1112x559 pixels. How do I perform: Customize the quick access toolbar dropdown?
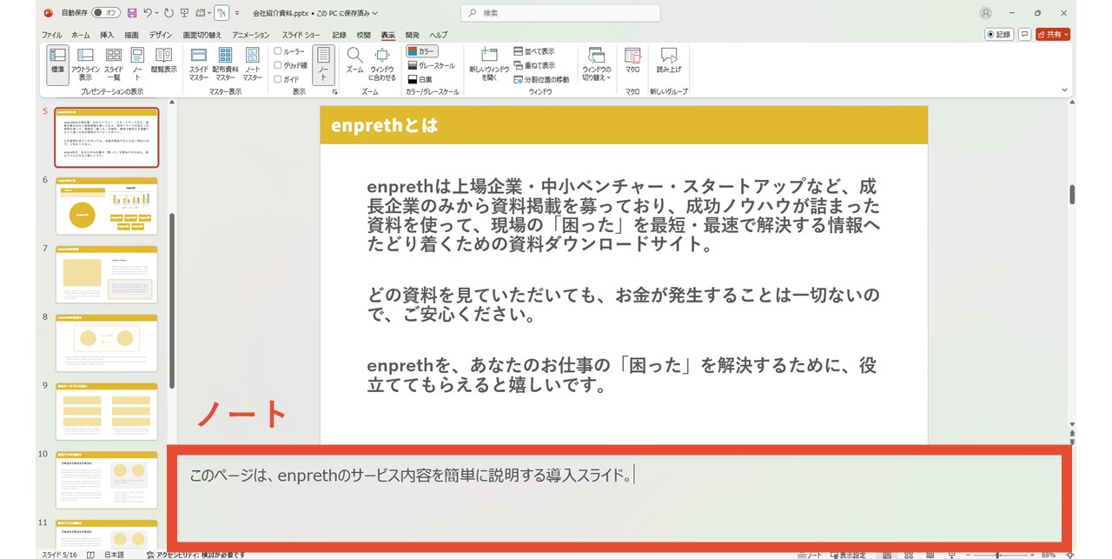coord(237,13)
